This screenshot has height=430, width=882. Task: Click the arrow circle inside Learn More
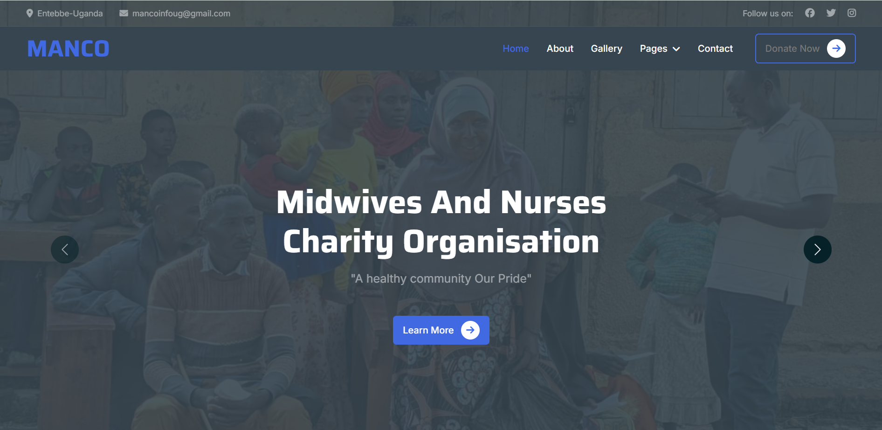(x=470, y=330)
